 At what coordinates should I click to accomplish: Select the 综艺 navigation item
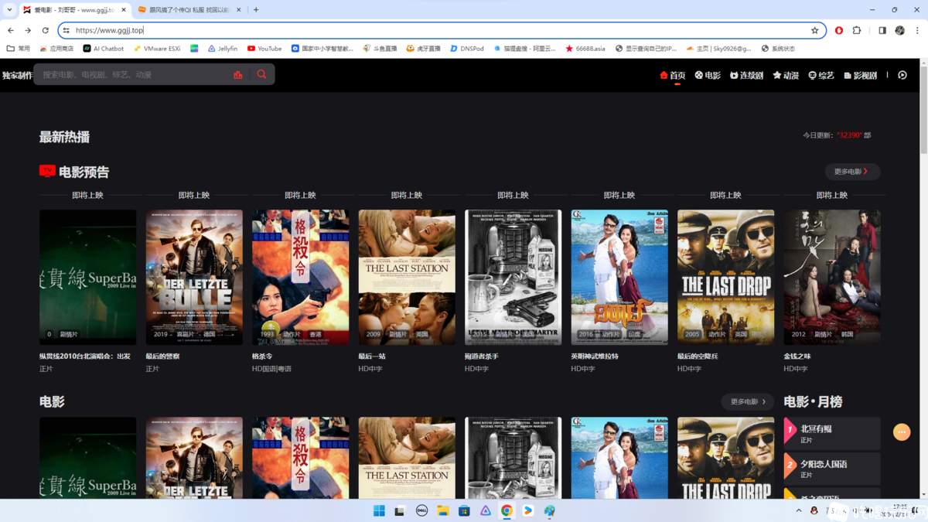(821, 75)
